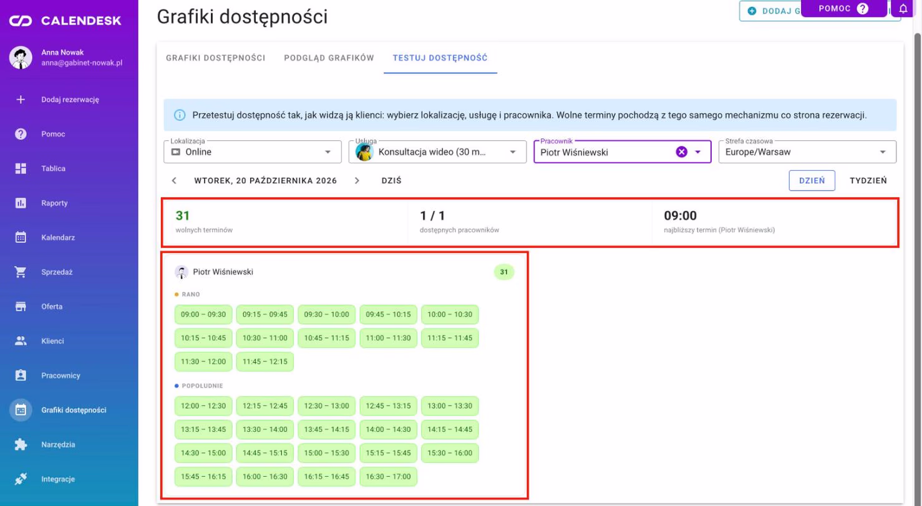Open the Sprzedaż shopping cart icon
This screenshot has height=506, width=922.
click(x=21, y=272)
